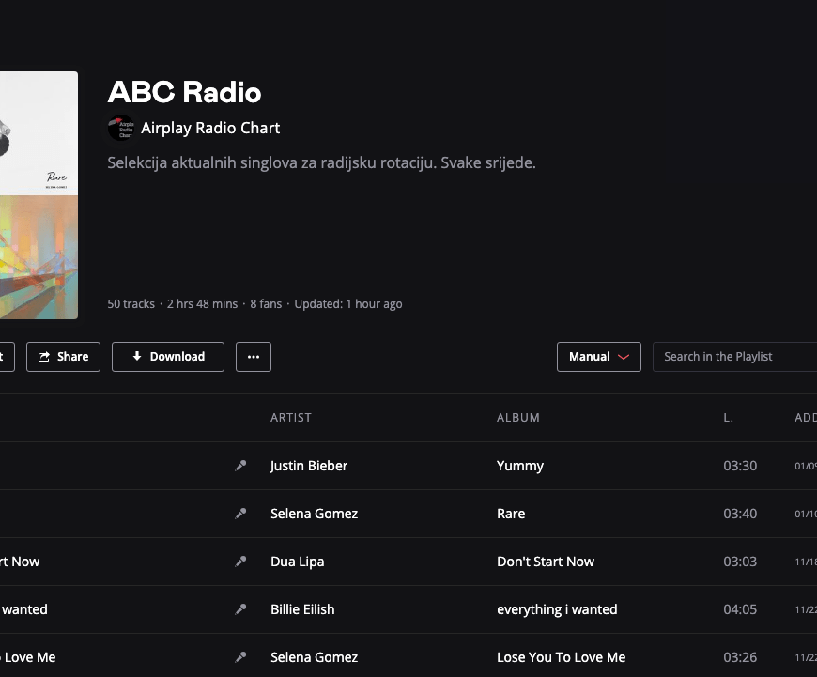
Task: Sort by the track length column header
Action: [728, 418]
